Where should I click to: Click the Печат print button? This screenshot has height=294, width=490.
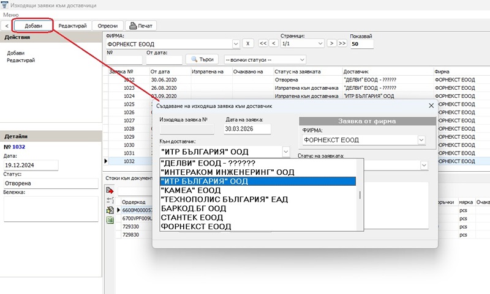(141, 26)
